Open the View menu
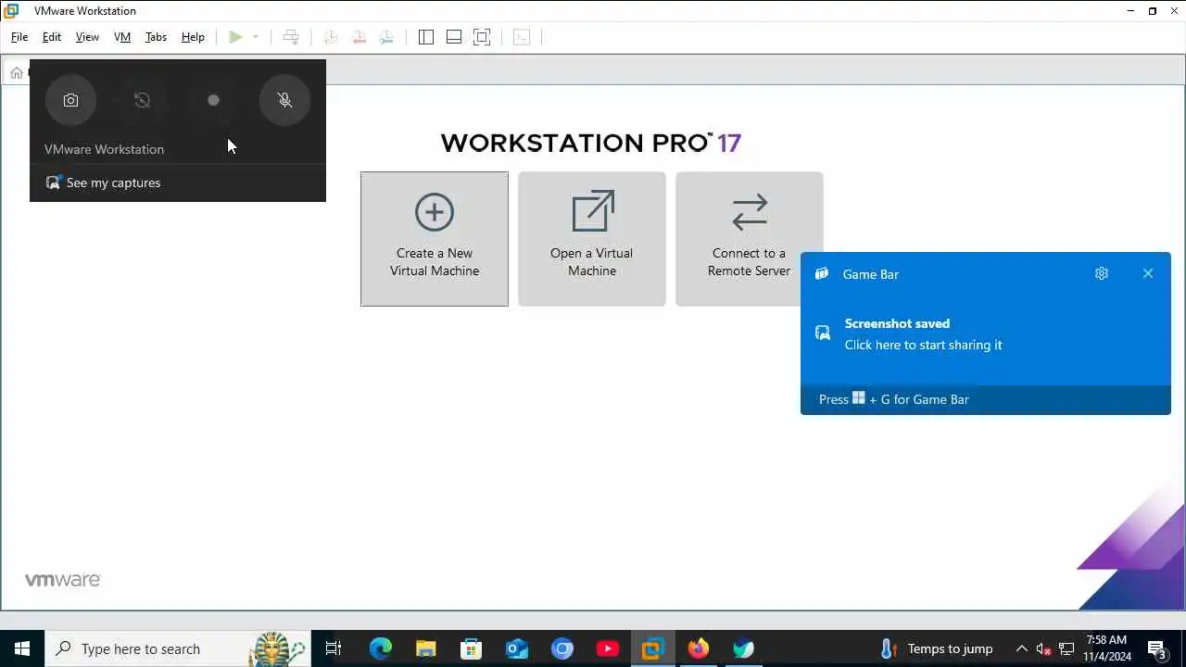 click(x=87, y=37)
